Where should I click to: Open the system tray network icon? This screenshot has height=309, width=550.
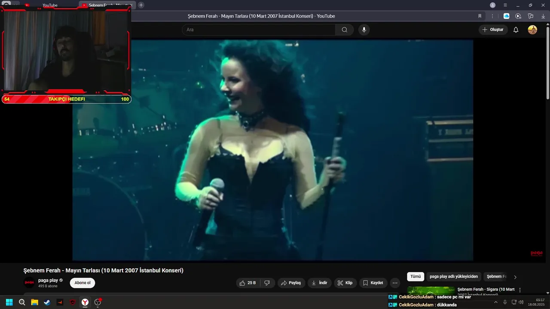(514, 302)
